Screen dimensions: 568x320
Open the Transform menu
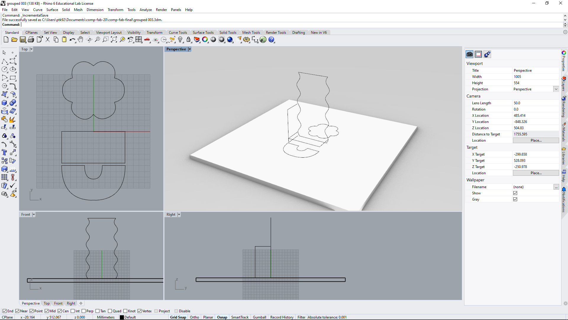(115, 9)
